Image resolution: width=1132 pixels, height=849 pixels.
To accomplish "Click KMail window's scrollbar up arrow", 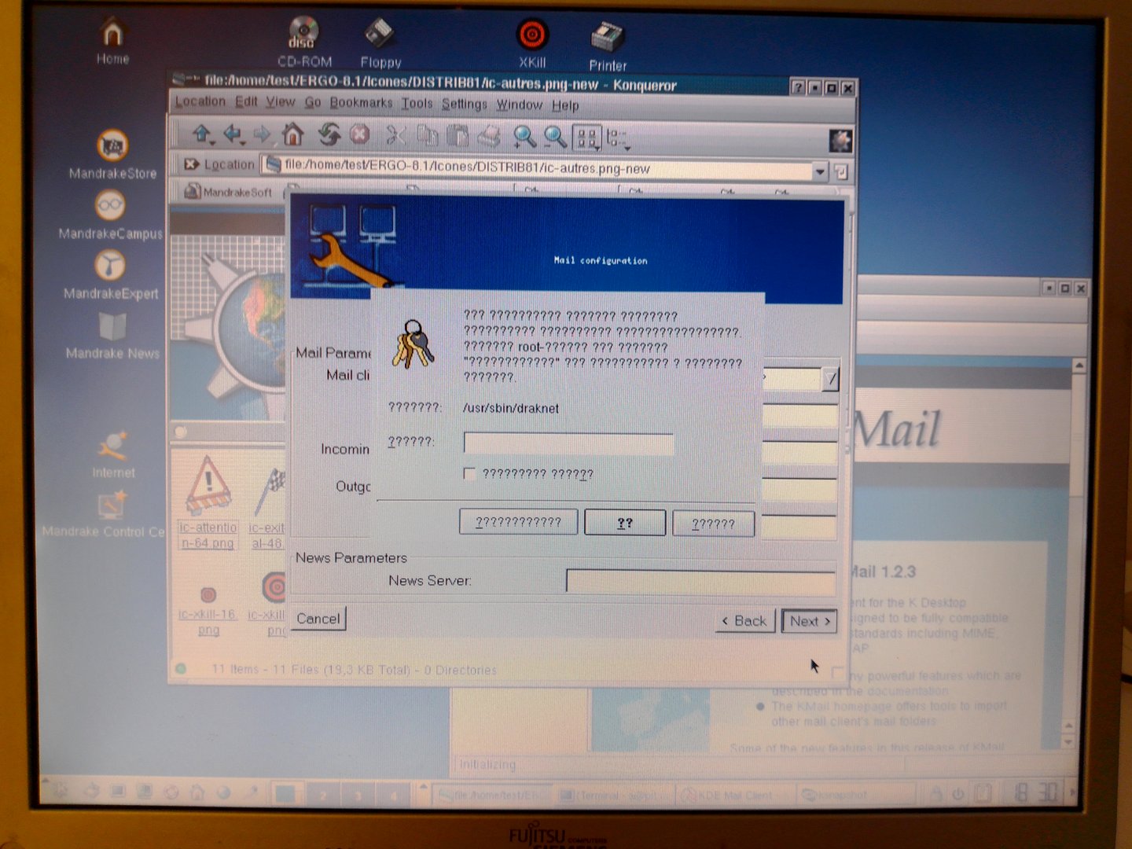I will pos(1079,366).
